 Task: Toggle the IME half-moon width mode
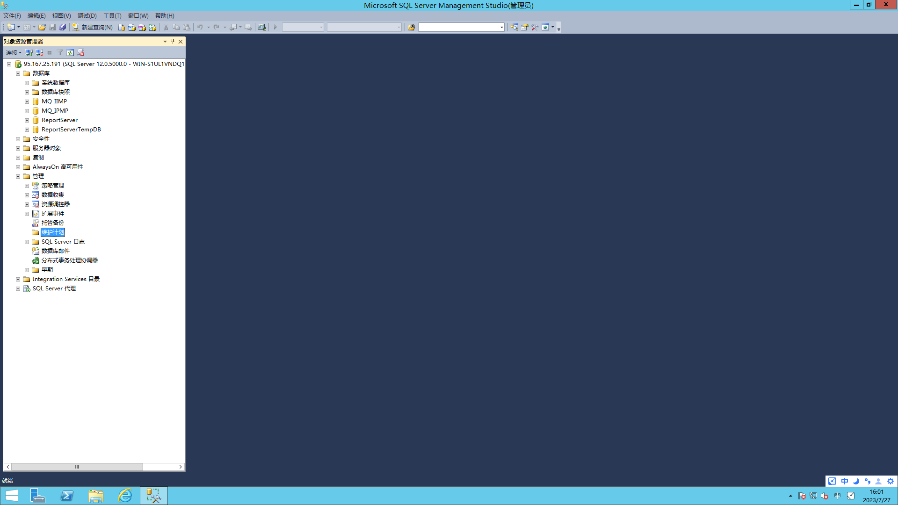coord(856,481)
